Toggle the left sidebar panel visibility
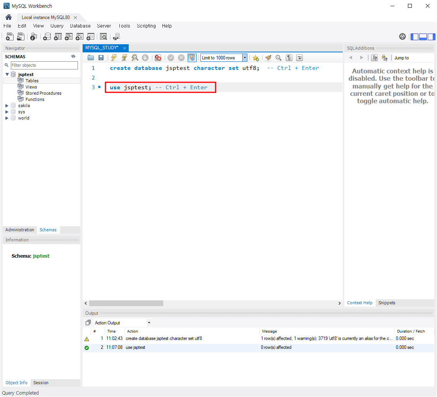Image resolution: width=437 pixels, height=397 pixels. (415, 36)
